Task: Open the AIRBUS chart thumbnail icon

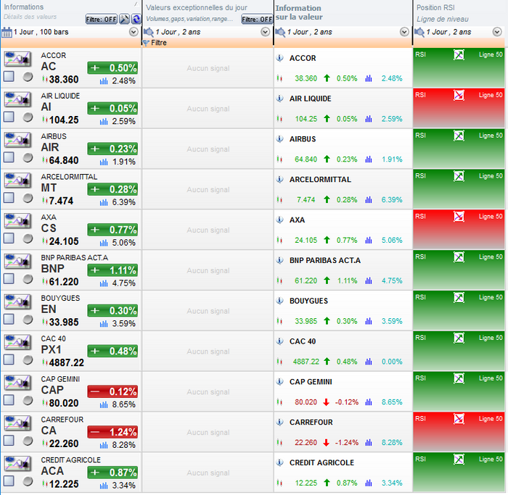Action: pyautogui.click(x=17, y=140)
